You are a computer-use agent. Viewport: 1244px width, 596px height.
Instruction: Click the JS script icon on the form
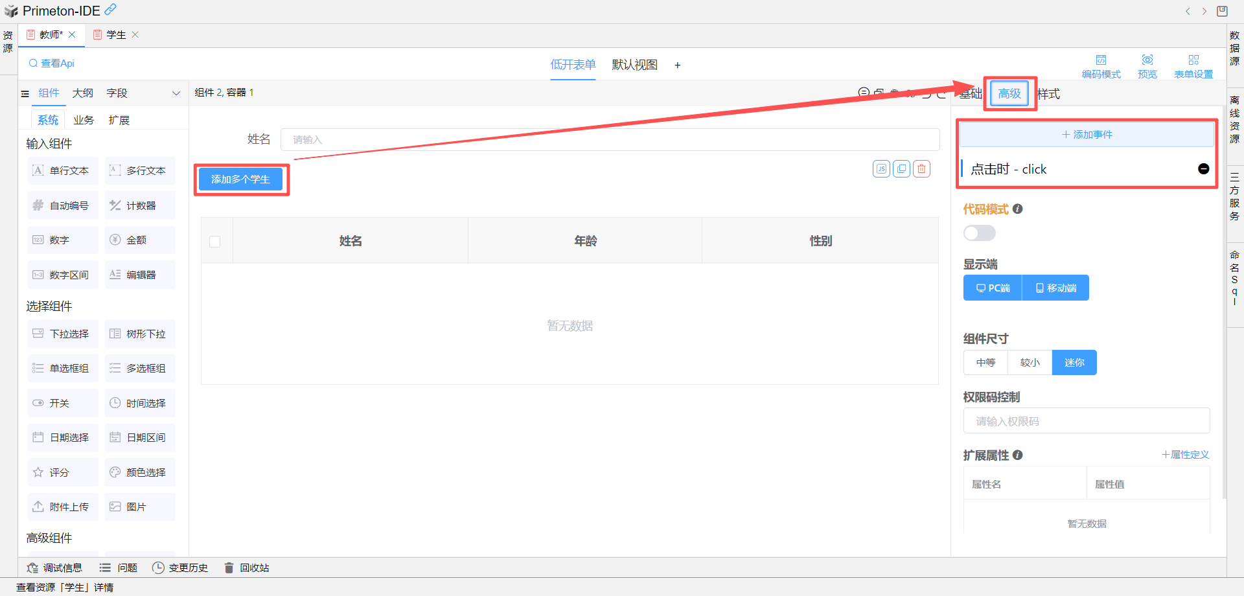(x=881, y=169)
